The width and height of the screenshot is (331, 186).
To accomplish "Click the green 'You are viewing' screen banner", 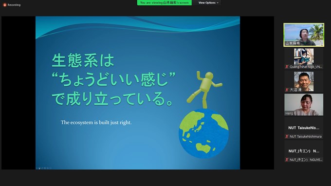I will (165, 3).
